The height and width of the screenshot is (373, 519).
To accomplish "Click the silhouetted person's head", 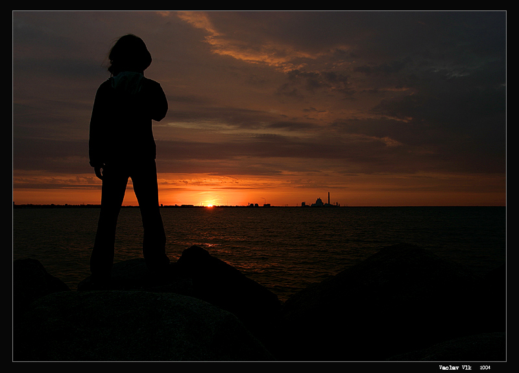I will point(130,53).
